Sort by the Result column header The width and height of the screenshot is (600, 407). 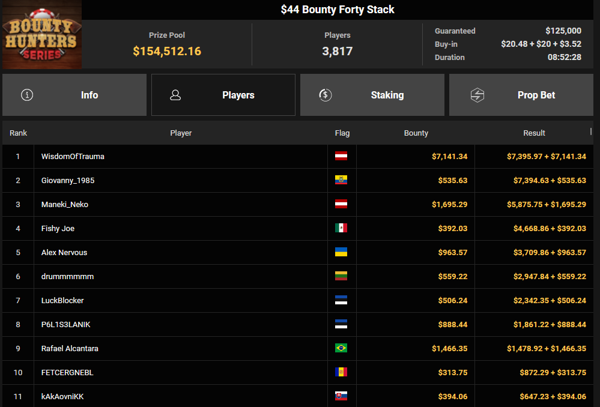[x=534, y=133]
